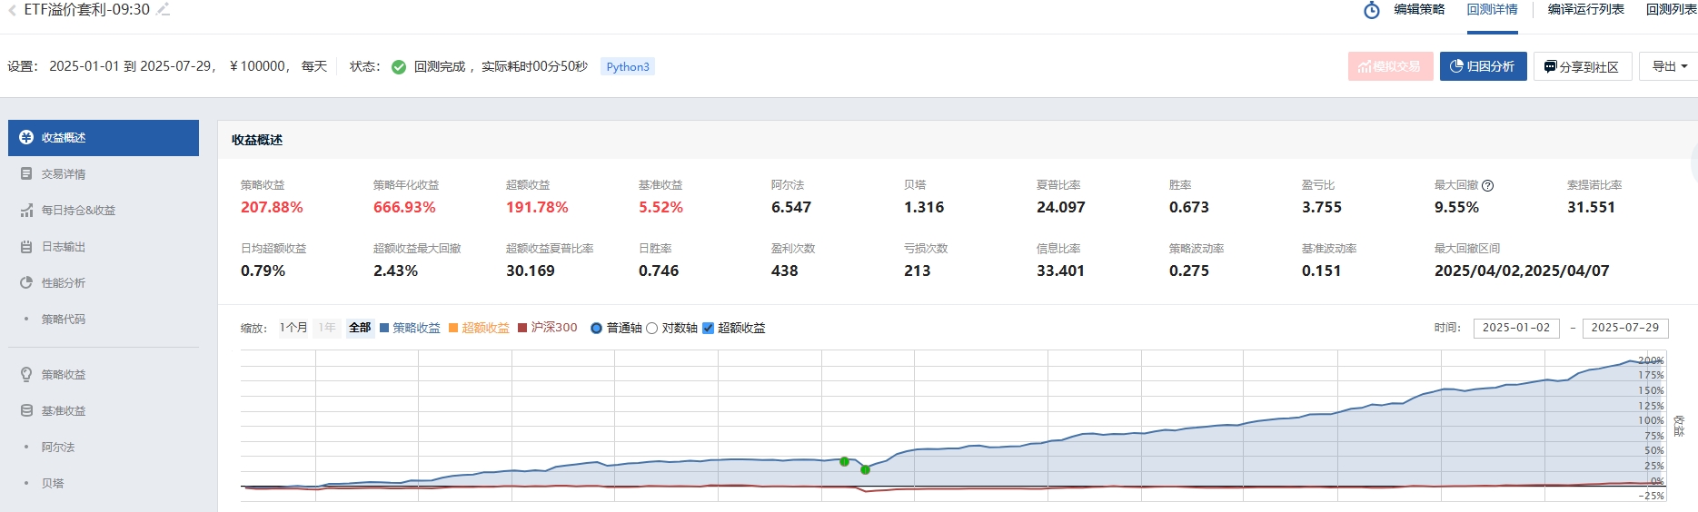Viewport: 1698px width, 512px height.
Task: Set chart zoom to 1个月
Action: point(293,328)
